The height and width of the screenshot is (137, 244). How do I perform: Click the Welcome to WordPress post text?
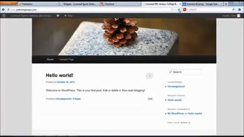95,91
